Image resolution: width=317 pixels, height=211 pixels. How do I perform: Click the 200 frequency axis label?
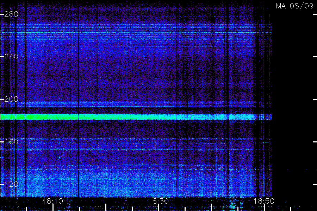pos(11,99)
